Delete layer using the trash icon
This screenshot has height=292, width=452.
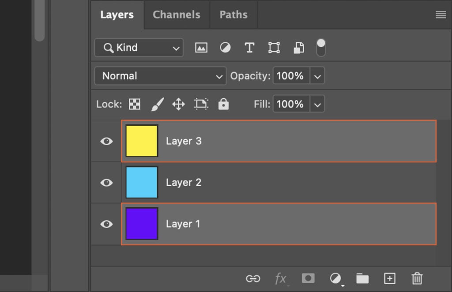417,278
